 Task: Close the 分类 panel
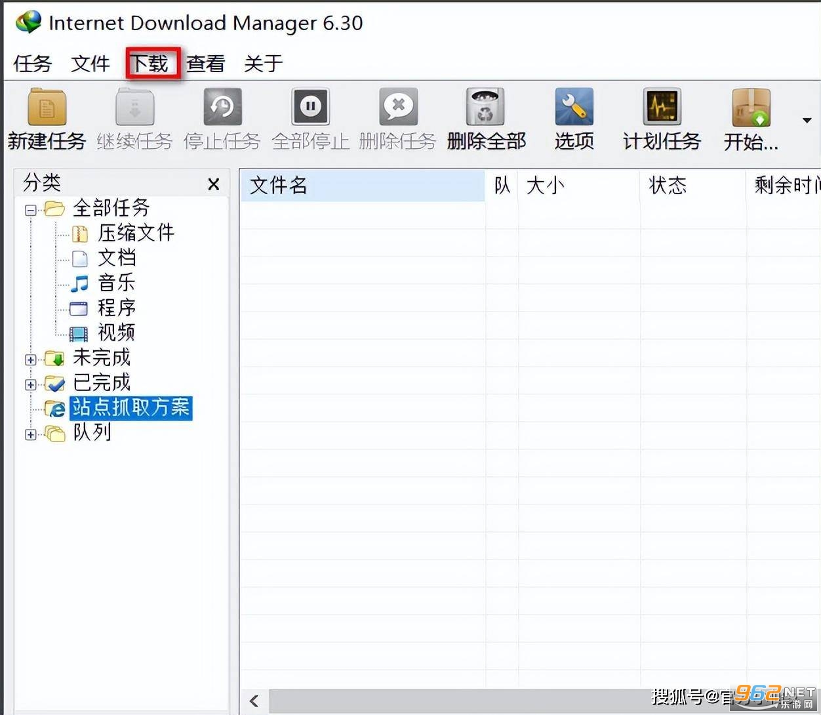click(213, 184)
